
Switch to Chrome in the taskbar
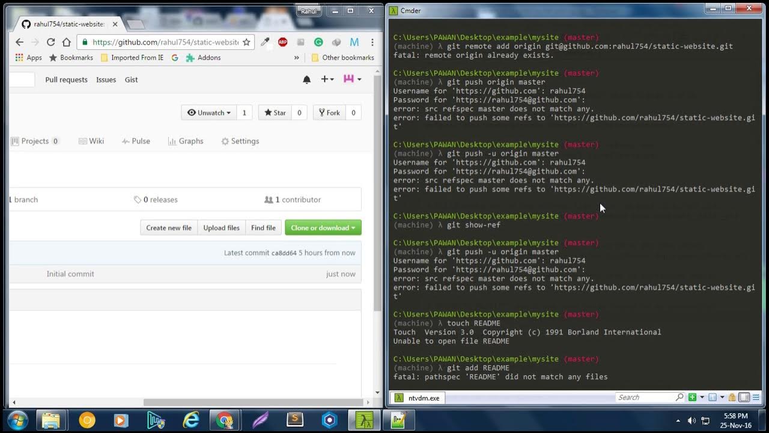[x=225, y=420]
